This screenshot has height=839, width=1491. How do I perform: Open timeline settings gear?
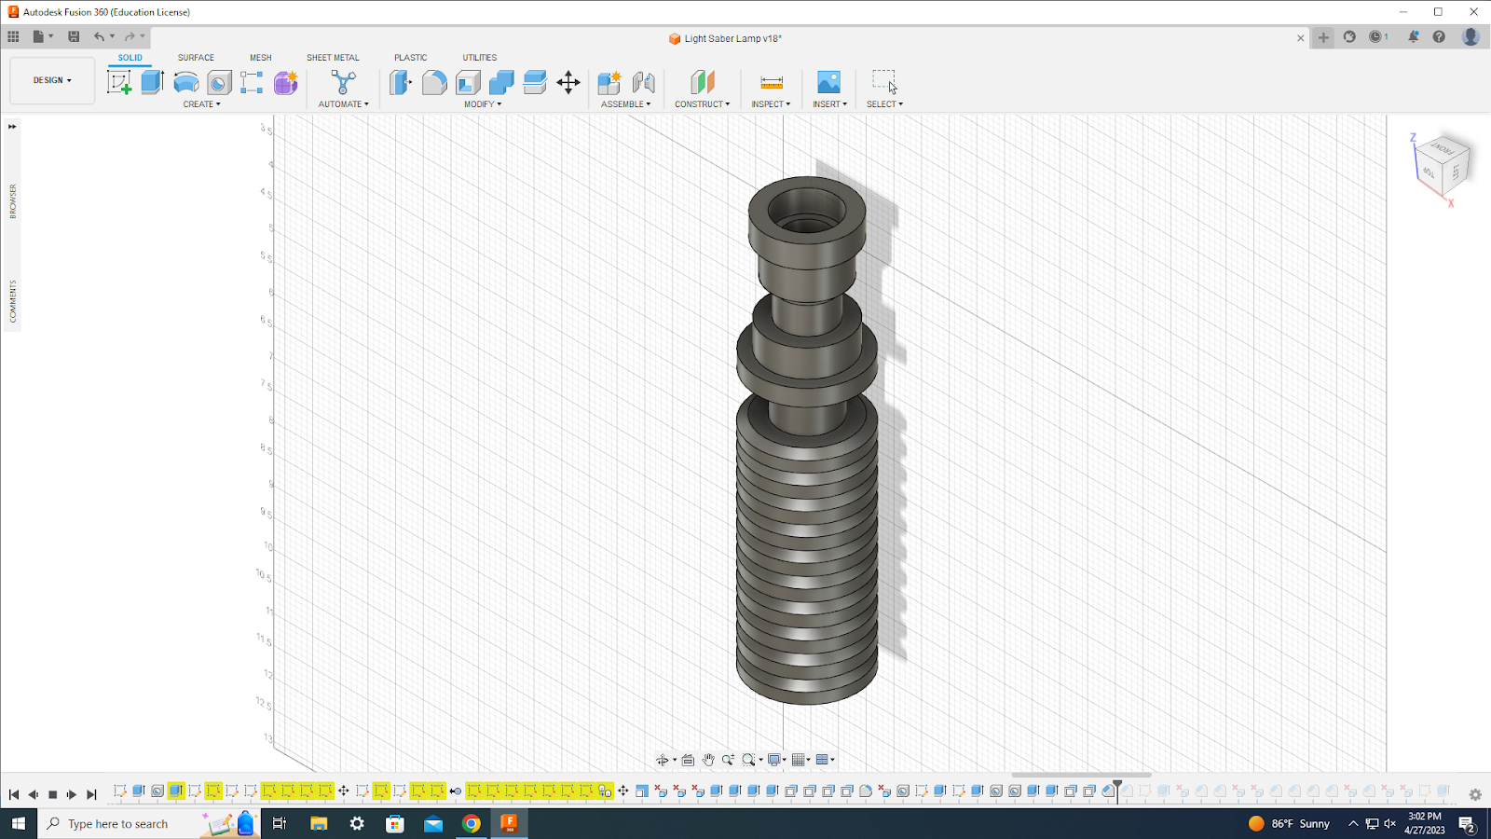coord(1475,795)
